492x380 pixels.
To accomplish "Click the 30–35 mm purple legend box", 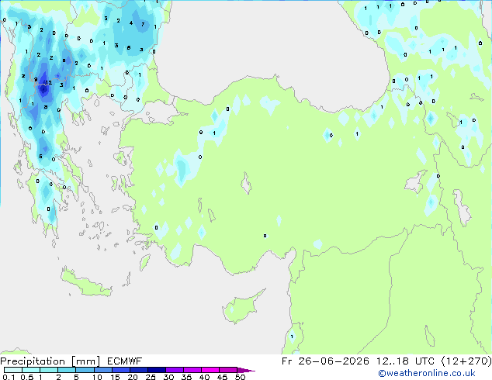I will [x=175, y=370].
